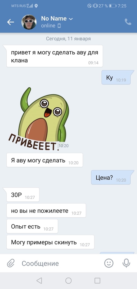Start a voice call with phone icon
The height and width of the screenshot is (289, 137).
[x=128, y=22]
